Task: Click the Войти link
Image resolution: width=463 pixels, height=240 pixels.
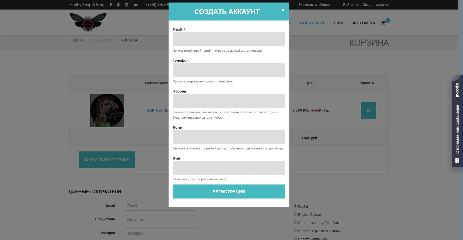Action: [x=348, y=5]
